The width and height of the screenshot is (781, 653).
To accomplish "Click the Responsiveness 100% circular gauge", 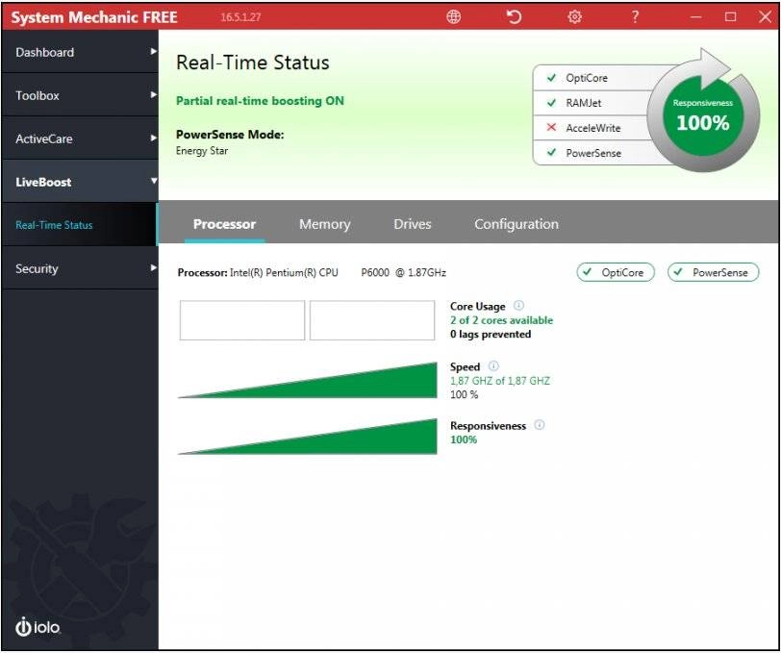I will click(x=703, y=115).
